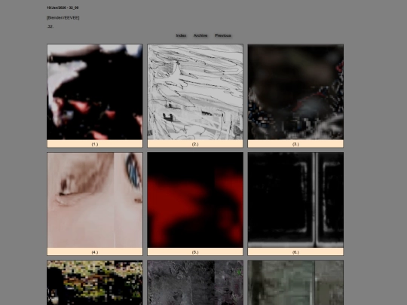Open the Index link

pyautogui.click(x=181, y=35)
